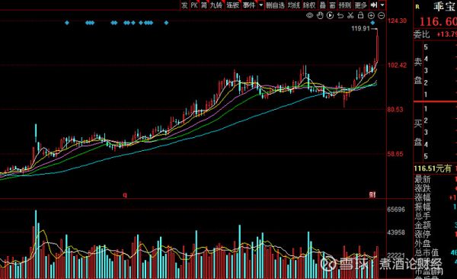Image resolution: width=457 pixels, height=279 pixels.
Task: Click the 财 marker on chart timeline
Action: coord(372,194)
